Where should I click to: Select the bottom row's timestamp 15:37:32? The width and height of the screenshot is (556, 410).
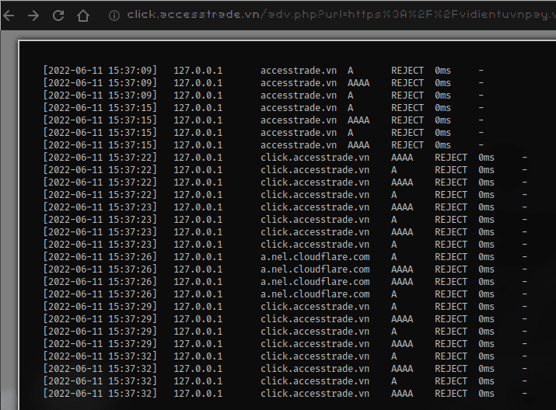pyautogui.click(x=100, y=394)
